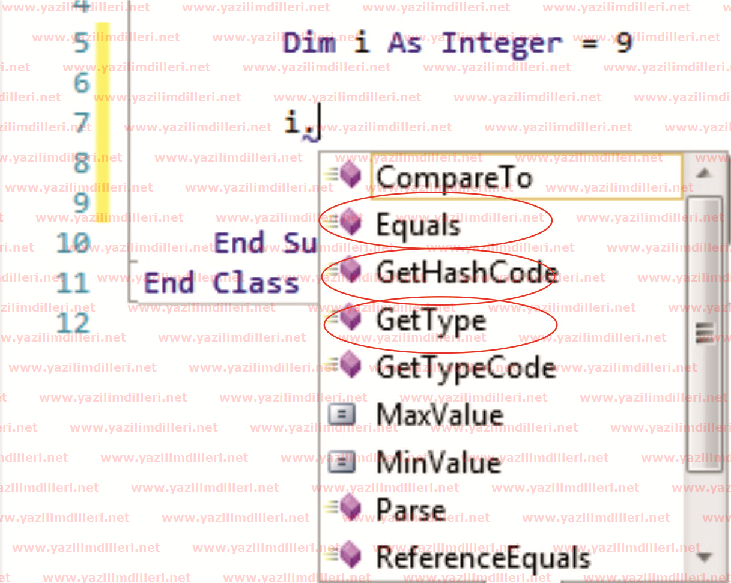
Task: Click the method icon next to GetTypeCode
Action: [349, 366]
